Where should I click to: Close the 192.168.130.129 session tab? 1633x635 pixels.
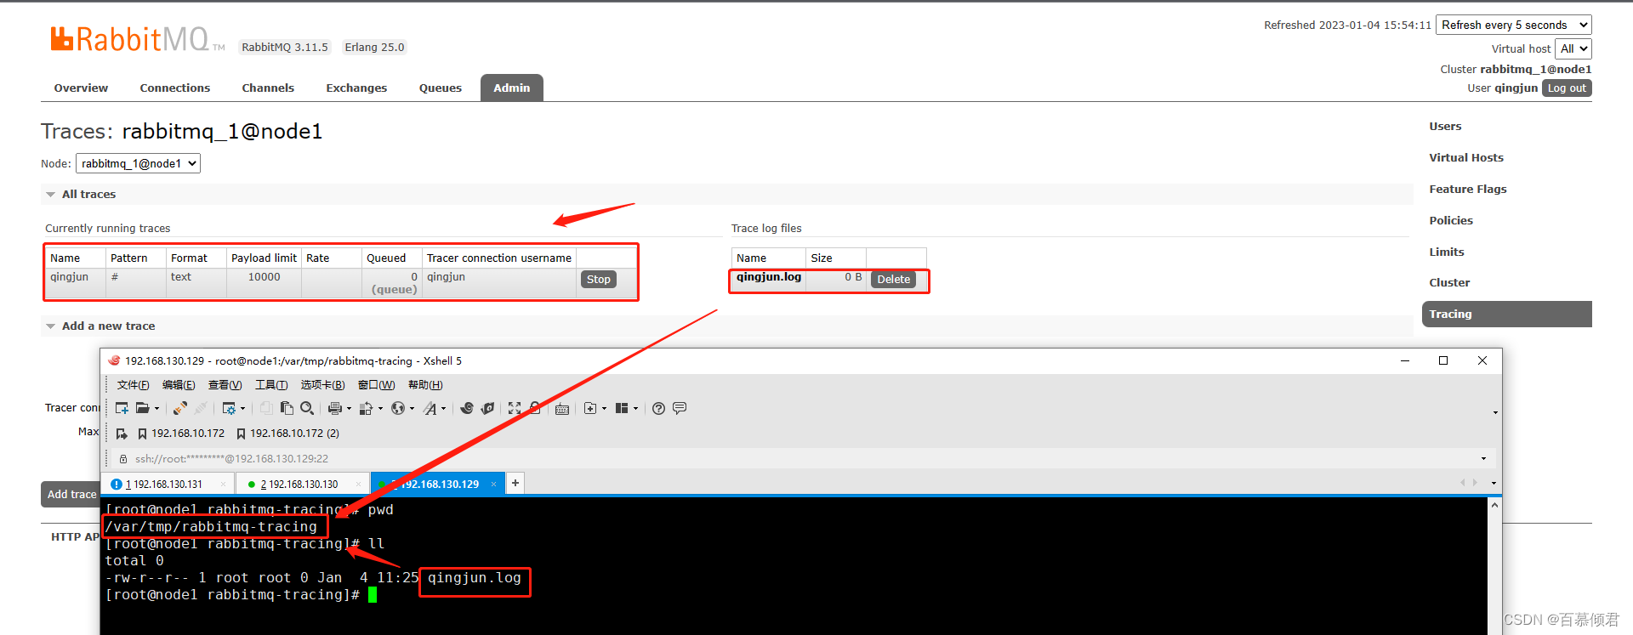click(x=493, y=484)
